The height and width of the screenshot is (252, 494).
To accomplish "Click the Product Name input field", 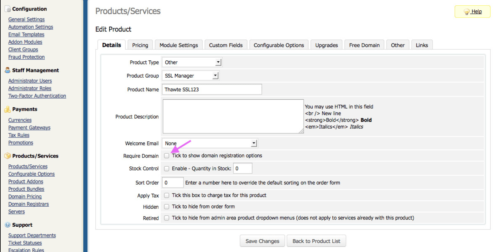I will 212,89.
